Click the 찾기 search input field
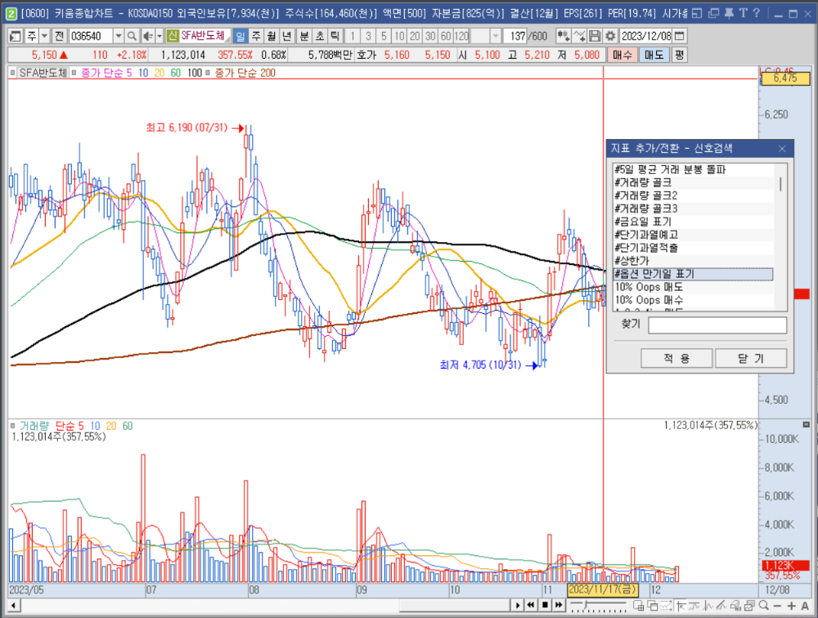818x618 pixels. point(717,325)
